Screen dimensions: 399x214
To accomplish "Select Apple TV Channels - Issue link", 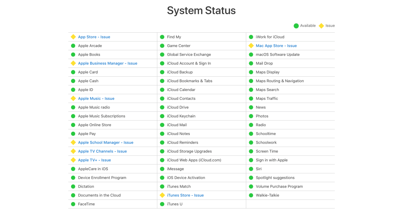I will 102,151.
